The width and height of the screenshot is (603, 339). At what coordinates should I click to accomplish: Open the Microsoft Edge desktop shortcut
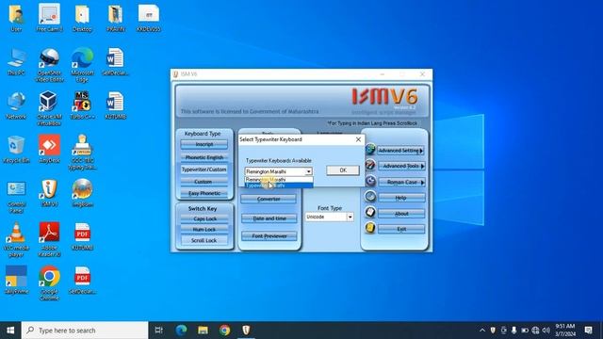coord(82,65)
